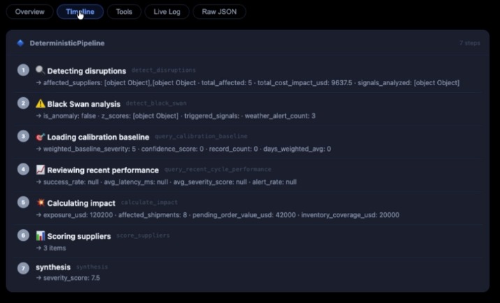Click the score_suppliers function name
This screenshot has width=500, height=303.
click(143, 235)
